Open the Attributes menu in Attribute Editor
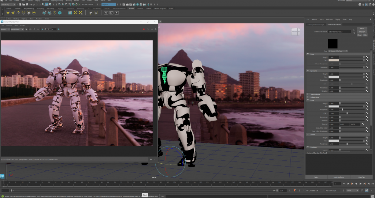The width and height of the screenshot is (375, 198). pyautogui.click(x=329, y=19)
